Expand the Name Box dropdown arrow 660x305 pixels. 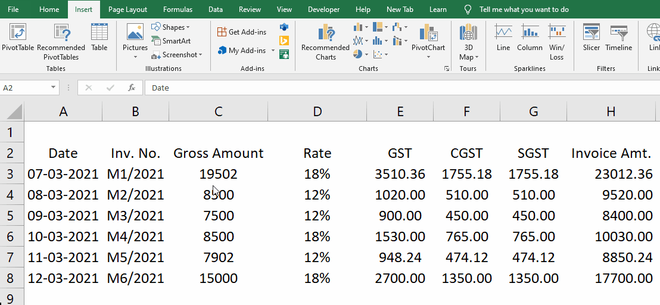54,88
